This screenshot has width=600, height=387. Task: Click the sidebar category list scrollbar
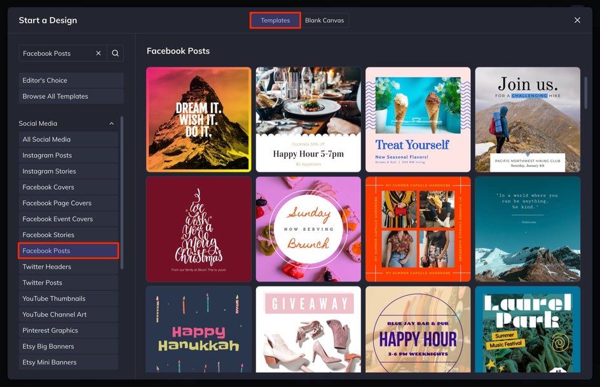point(121,193)
